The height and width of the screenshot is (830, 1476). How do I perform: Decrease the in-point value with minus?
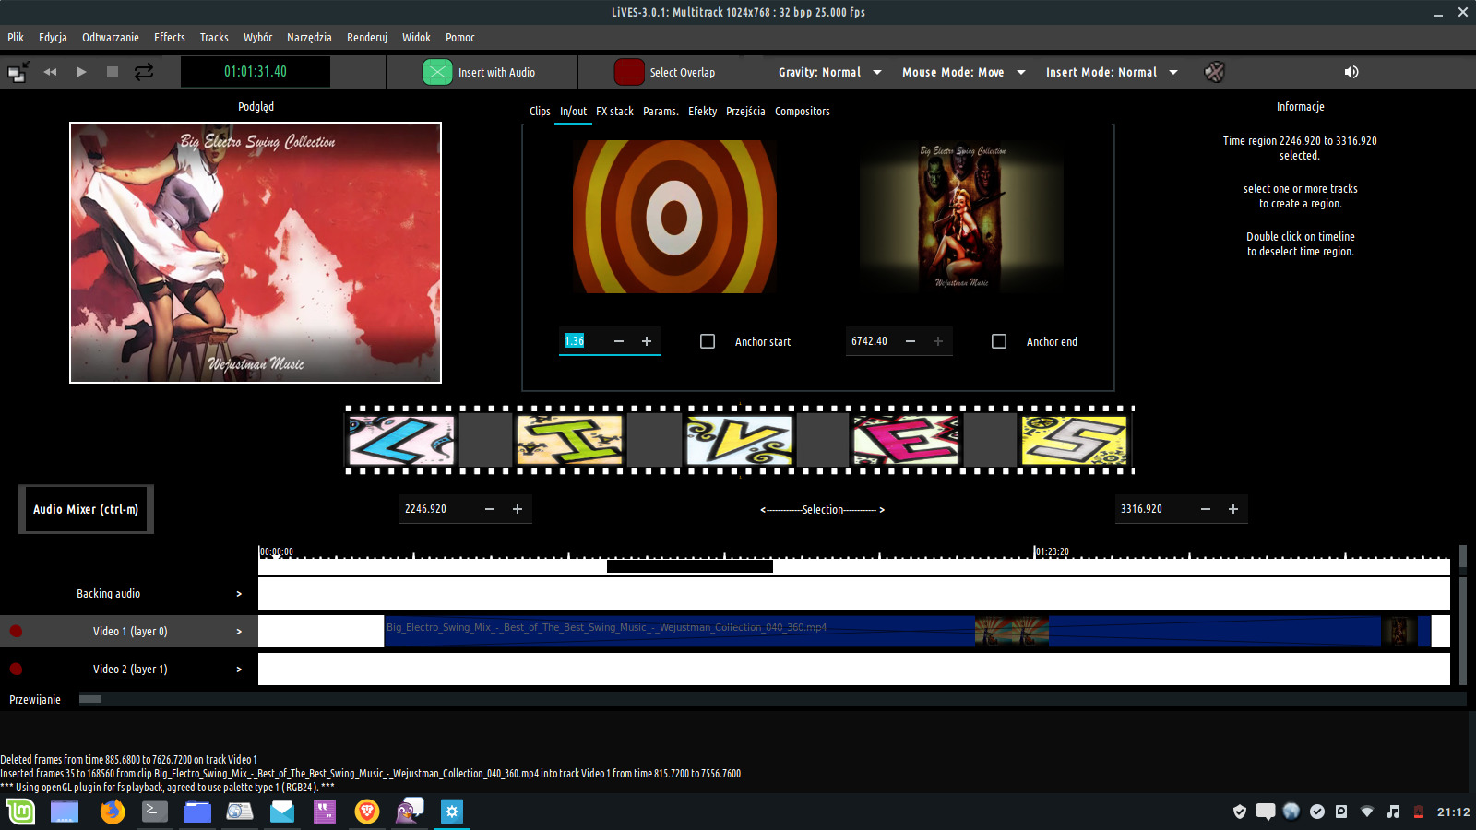coord(619,341)
